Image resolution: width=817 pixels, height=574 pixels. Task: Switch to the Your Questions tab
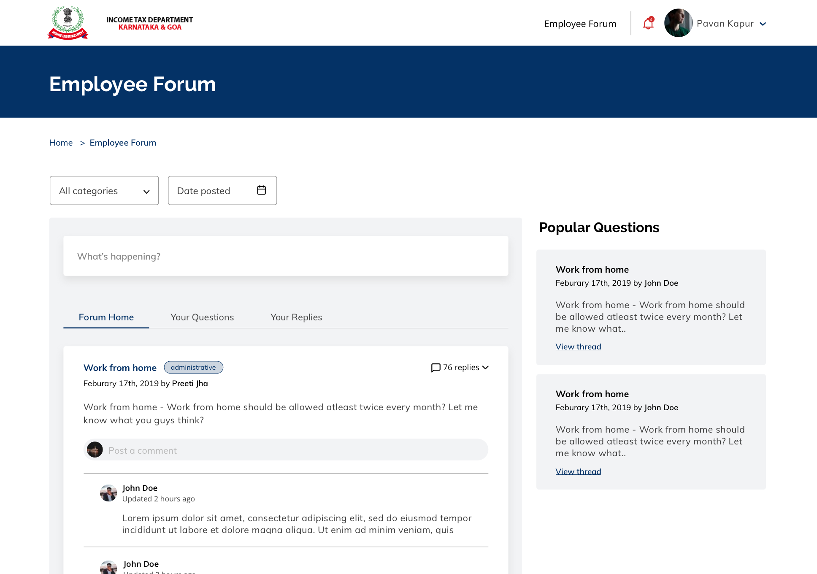(x=202, y=317)
